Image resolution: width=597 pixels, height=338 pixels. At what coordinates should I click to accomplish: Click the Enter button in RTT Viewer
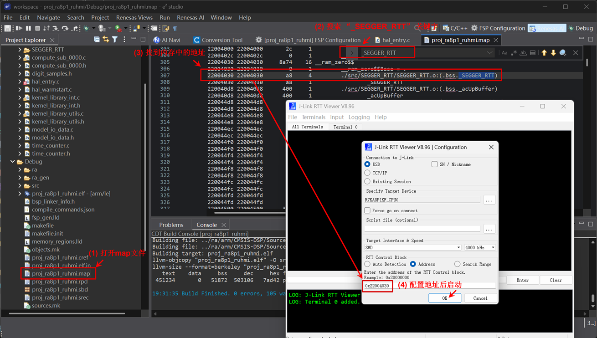pos(522,280)
